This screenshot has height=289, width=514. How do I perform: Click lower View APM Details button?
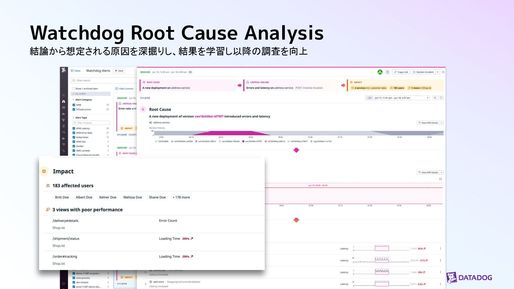428,173
